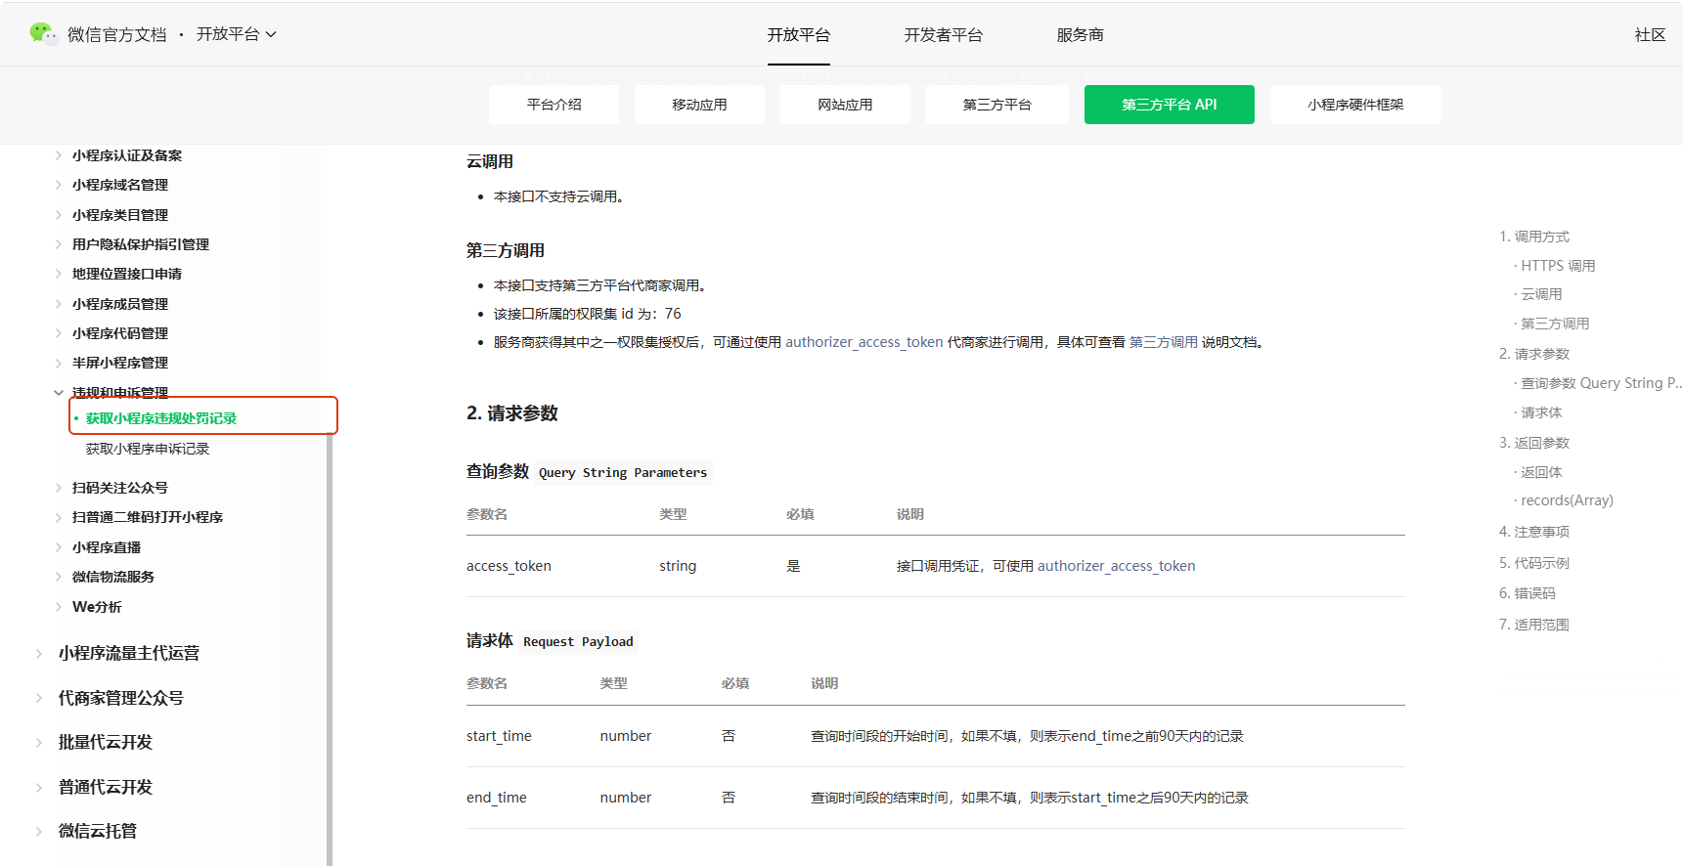Jump to 查询参数 Query String in outline
The width and height of the screenshot is (1683, 866).
click(1601, 383)
